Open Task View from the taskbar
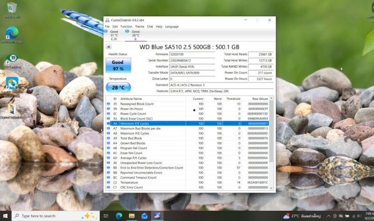Image resolution: width=374 pixels, height=221 pixels. pyautogui.click(x=106, y=216)
